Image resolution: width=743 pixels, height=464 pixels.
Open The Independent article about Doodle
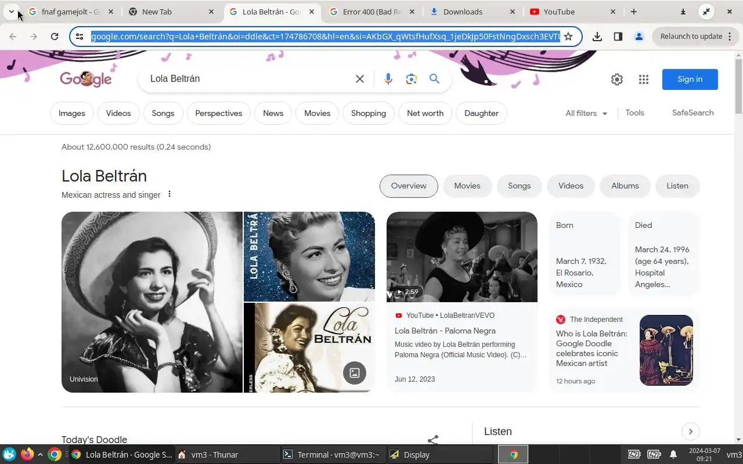(x=625, y=350)
